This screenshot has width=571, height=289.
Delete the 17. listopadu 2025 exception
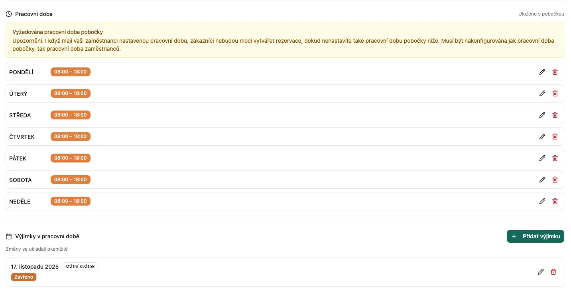pos(553,272)
